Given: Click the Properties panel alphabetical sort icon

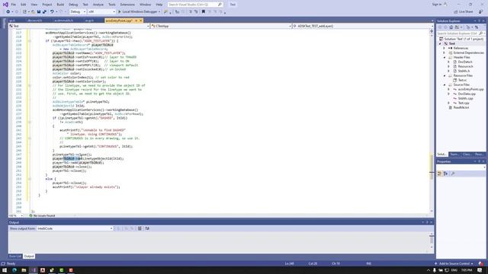Looking at the screenshot, I should (x=445, y=174).
